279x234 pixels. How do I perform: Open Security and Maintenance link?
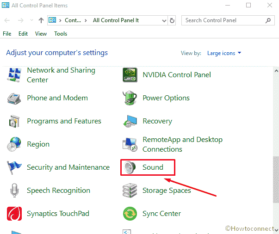[68, 167]
